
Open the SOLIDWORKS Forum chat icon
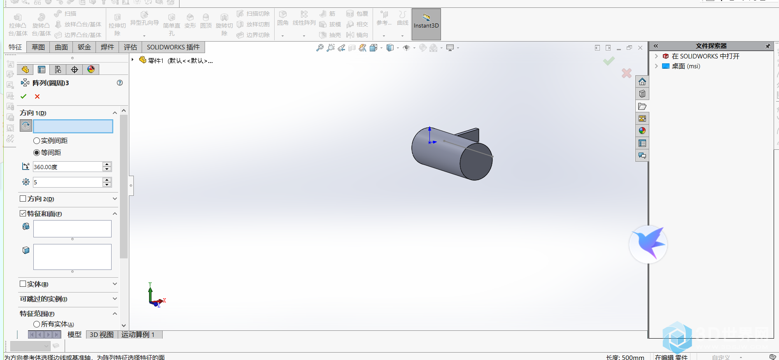point(642,156)
